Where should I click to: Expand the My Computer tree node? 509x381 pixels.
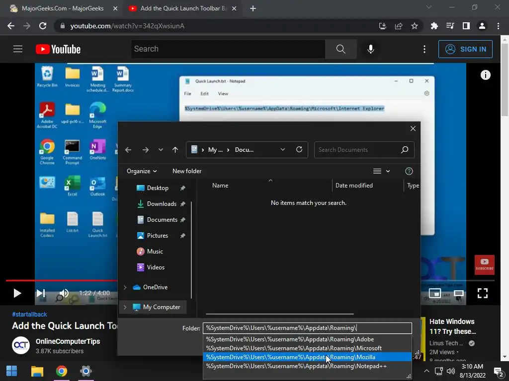tap(125, 307)
